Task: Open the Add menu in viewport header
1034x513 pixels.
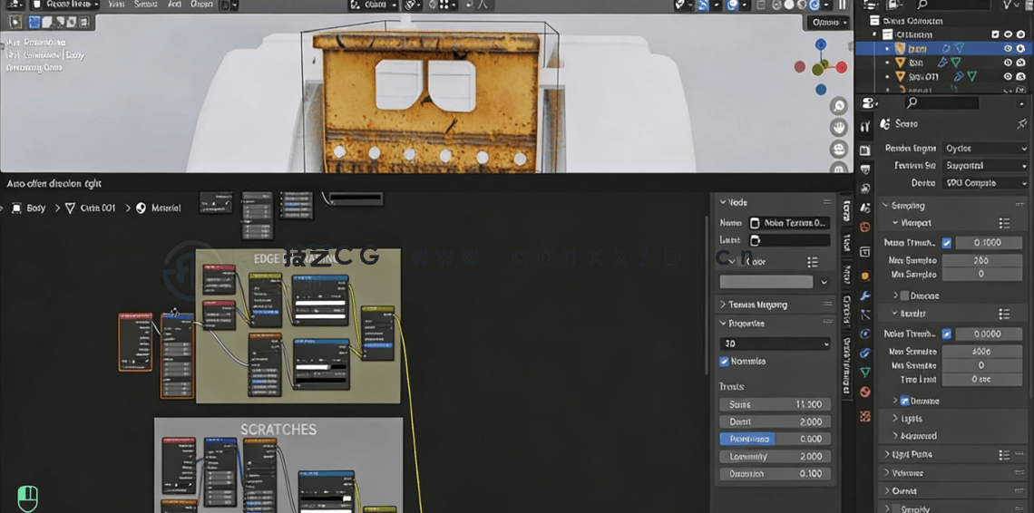Action: pos(174,5)
